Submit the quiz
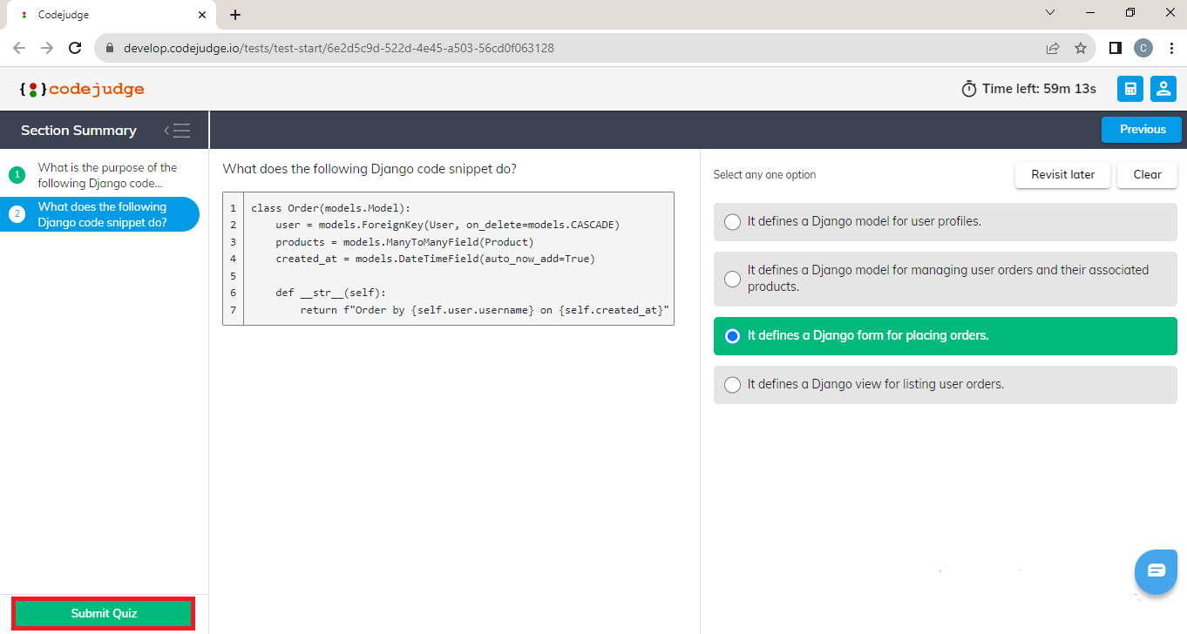Screen dimensions: 1187x634 104,613
